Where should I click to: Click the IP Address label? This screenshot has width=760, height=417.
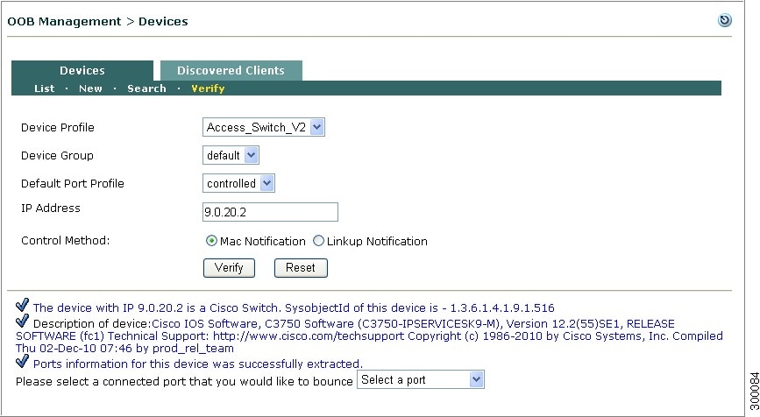point(51,208)
